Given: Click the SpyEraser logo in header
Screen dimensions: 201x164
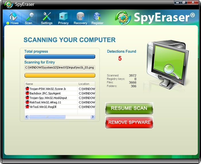Looking at the screenshot, I should 155,18.
